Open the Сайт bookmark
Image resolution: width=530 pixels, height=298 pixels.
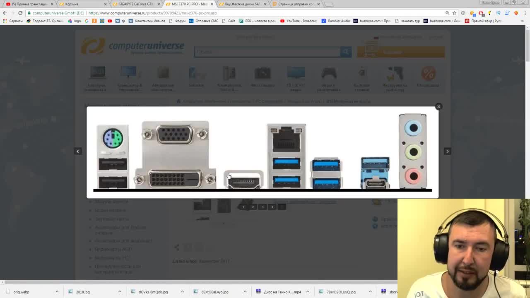[x=229, y=21]
